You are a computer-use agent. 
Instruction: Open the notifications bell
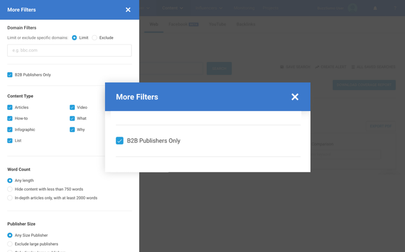[375, 8]
